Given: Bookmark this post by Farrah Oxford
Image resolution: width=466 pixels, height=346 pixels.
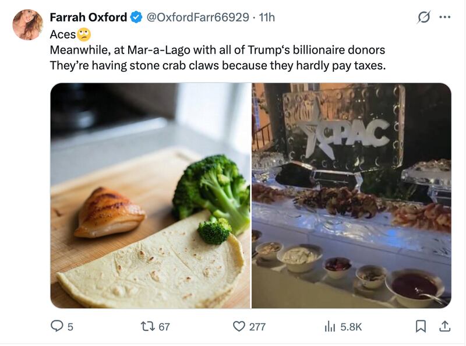Looking at the screenshot, I should [421, 327].
